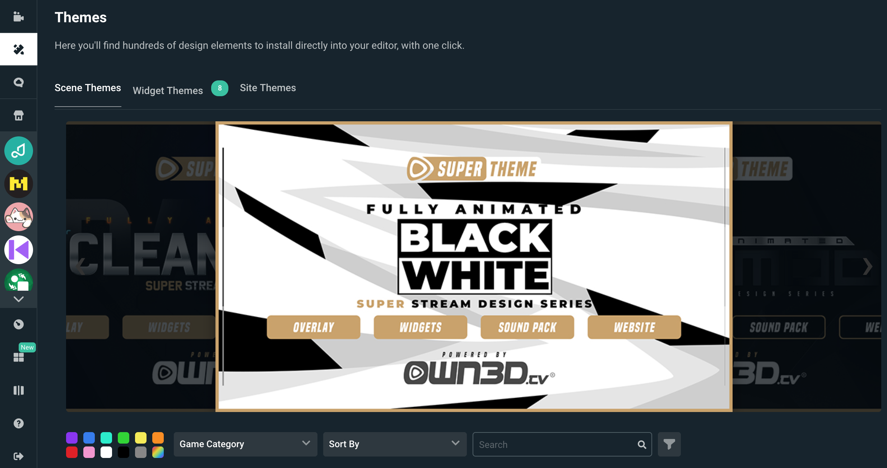Select the magic wand tool icon
Viewport: 887px width, 468px height.
tap(18, 49)
